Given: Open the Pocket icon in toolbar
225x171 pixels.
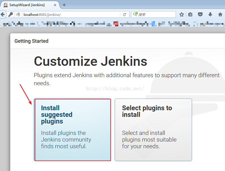Looking at the screenshot, I should coord(200,14).
